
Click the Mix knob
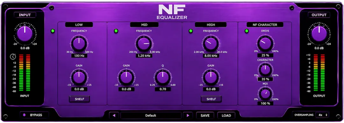pos(265,93)
